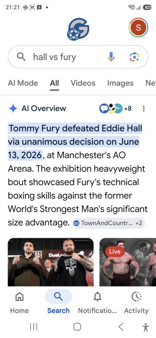Open the Activity tab icon
Screen dimensions: 156x338
tap(137, 302)
